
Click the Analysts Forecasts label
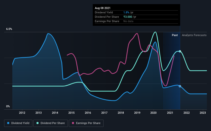tap(194, 35)
